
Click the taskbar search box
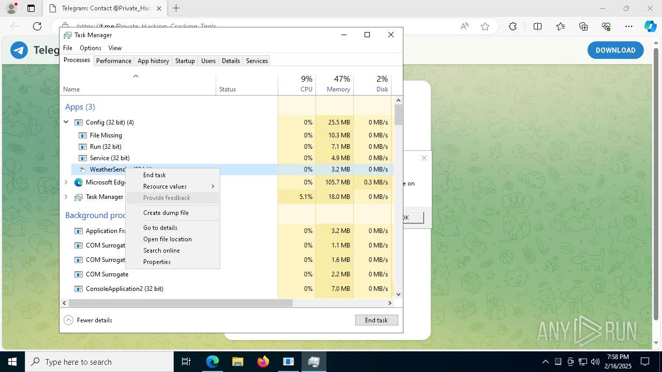point(99,362)
